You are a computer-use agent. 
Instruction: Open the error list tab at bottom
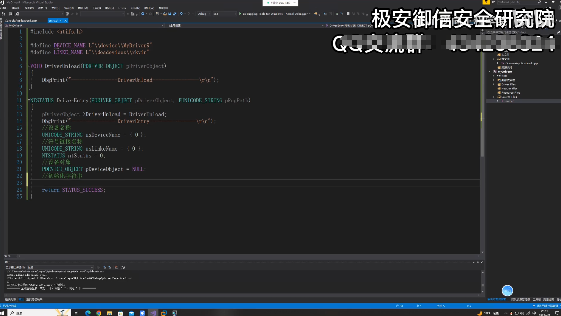pos(10,299)
